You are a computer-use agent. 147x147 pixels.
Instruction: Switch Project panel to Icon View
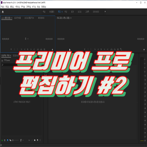(x=8, y=140)
